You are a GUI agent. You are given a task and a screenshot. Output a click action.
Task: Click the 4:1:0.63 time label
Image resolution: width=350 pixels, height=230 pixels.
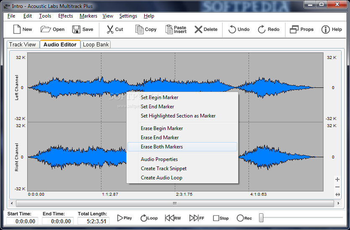click(258, 194)
